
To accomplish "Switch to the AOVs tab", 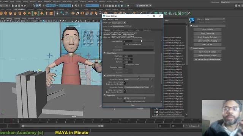I will tap(137, 30).
